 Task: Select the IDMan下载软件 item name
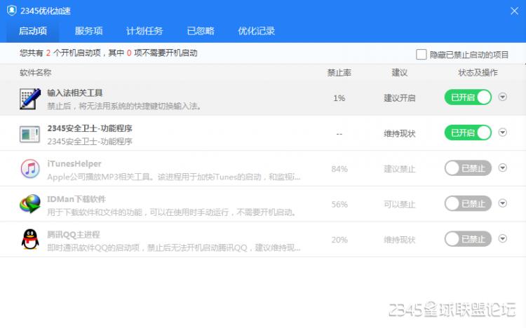pos(76,199)
